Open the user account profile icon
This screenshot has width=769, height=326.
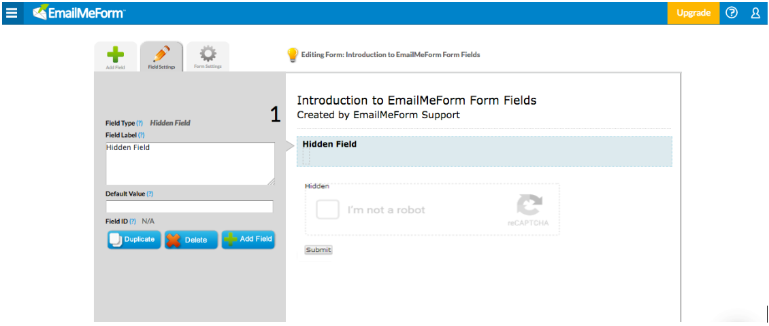[755, 13]
